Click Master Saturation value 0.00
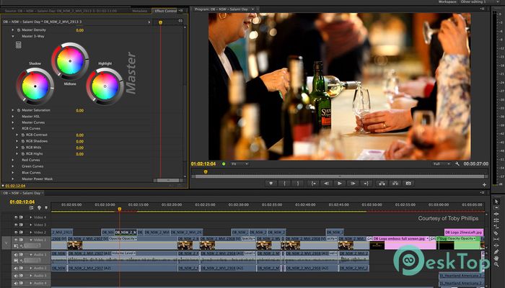 pyautogui.click(x=80, y=110)
